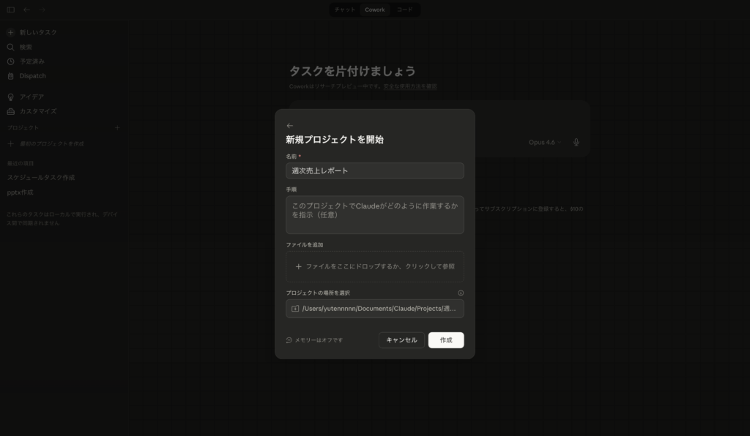Select the 週次売上レポート name field
This screenshot has width=750, height=436.
pos(374,170)
